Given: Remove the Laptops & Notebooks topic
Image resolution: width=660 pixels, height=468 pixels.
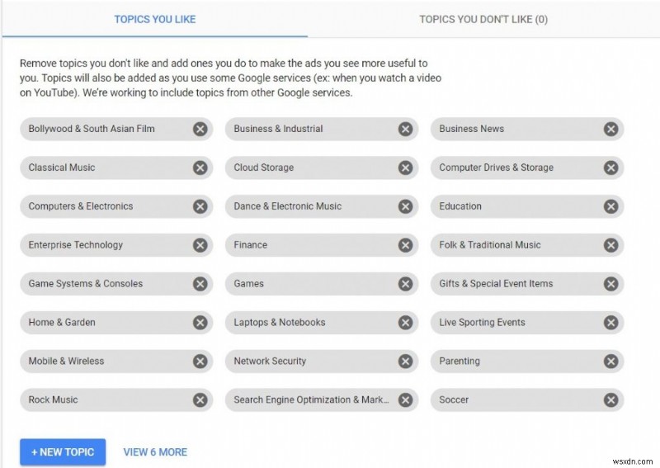Looking at the screenshot, I should (x=405, y=323).
